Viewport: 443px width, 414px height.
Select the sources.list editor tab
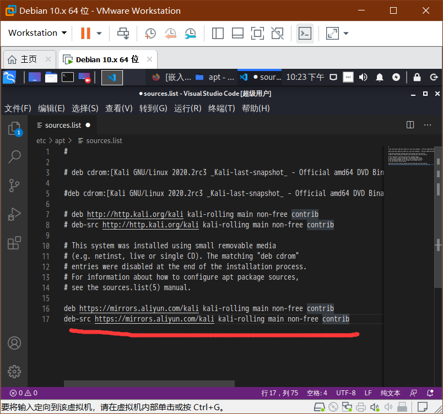(62, 125)
